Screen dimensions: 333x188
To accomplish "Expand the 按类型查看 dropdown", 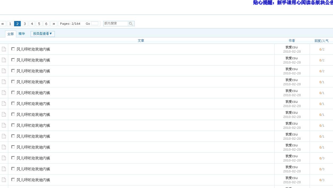I will 43,34.
